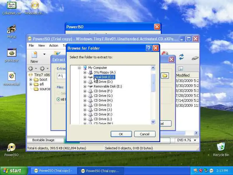Open the Action menu in PowerISO

click(x=54, y=45)
